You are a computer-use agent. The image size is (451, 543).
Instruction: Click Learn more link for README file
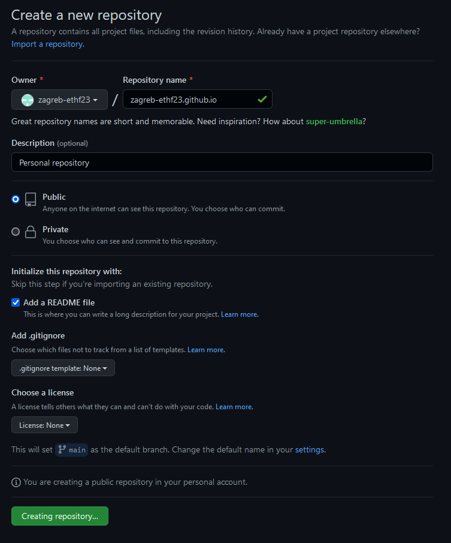tap(240, 314)
